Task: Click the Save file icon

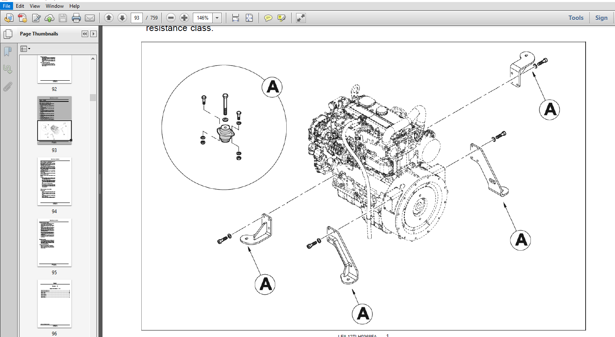Action: point(63,18)
